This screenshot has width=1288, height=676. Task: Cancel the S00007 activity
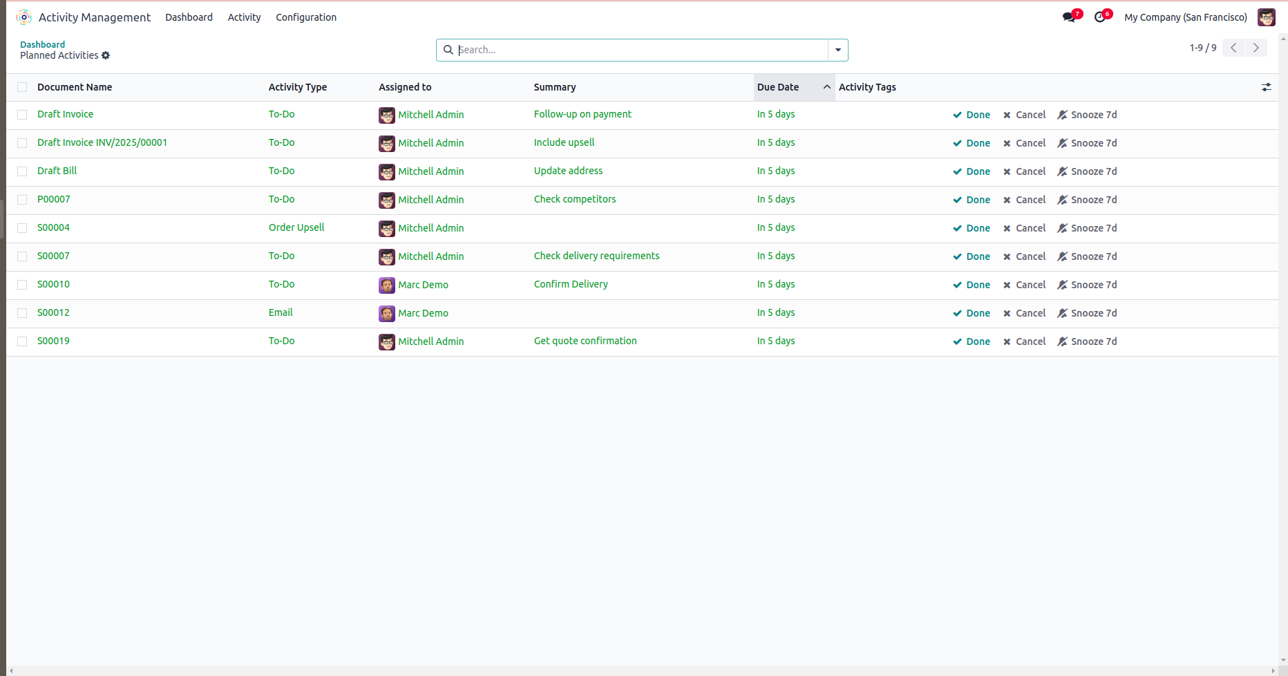click(1024, 256)
